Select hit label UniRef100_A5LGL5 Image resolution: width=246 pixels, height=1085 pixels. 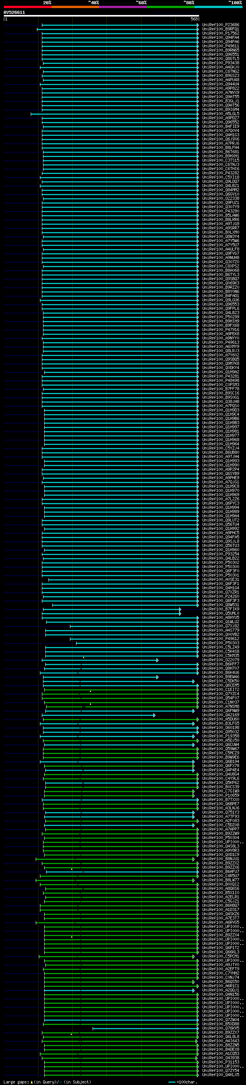[x=221, y=114]
